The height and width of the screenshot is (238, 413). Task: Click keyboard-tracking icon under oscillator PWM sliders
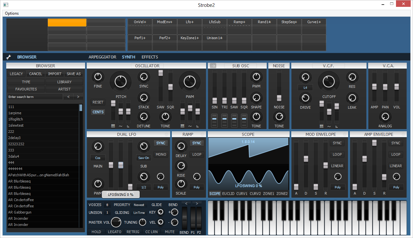[183, 126]
